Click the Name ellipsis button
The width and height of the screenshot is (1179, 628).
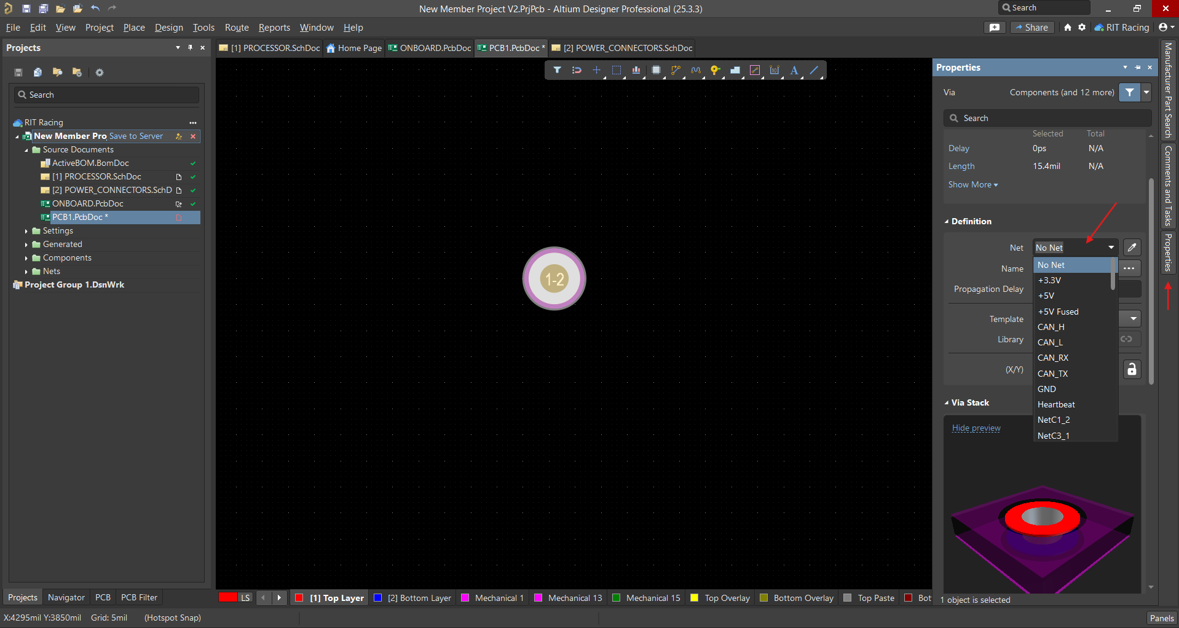(1129, 269)
